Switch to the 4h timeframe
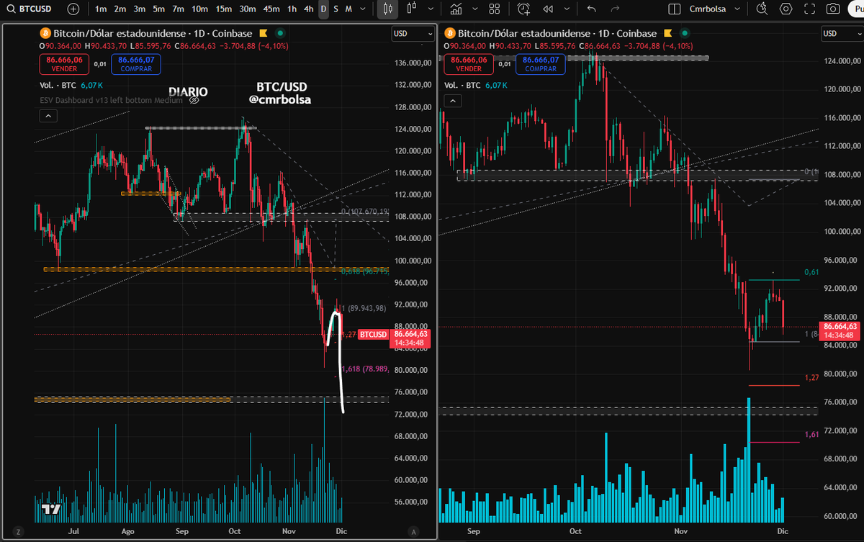Screen dimensions: 864x542 pyautogui.click(x=309, y=9)
